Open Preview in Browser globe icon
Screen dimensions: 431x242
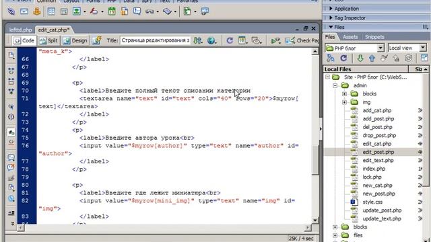211,40
